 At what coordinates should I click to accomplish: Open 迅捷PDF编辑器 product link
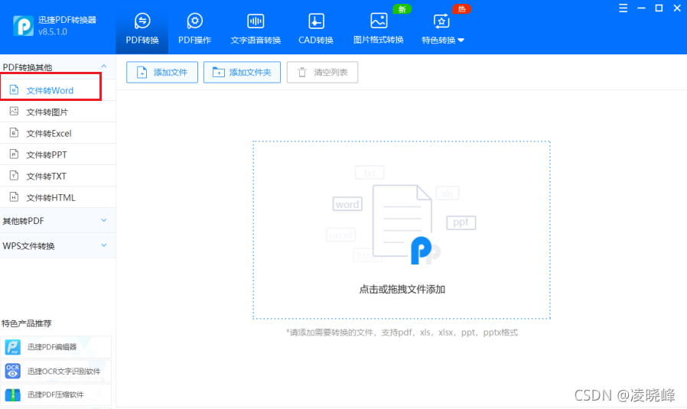[x=56, y=347]
